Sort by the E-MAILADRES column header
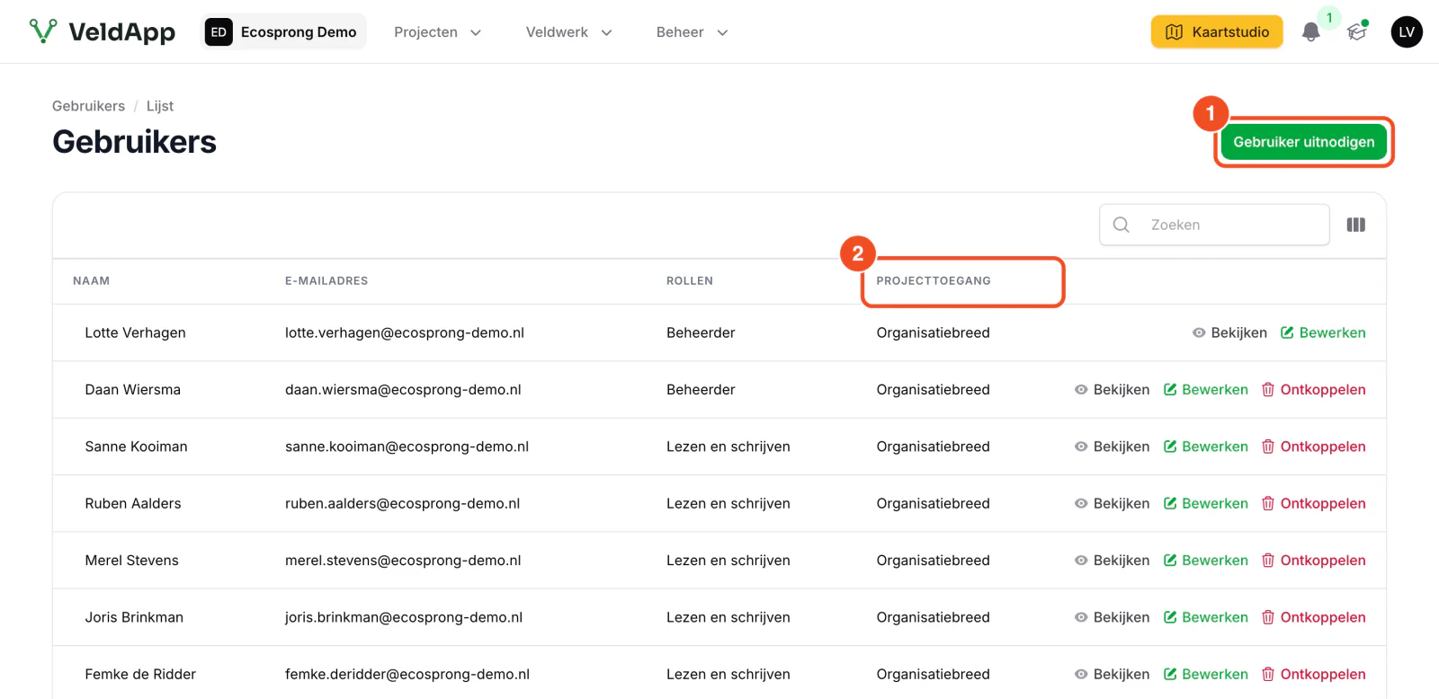Image resolution: width=1439 pixels, height=699 pixels. 326,281
